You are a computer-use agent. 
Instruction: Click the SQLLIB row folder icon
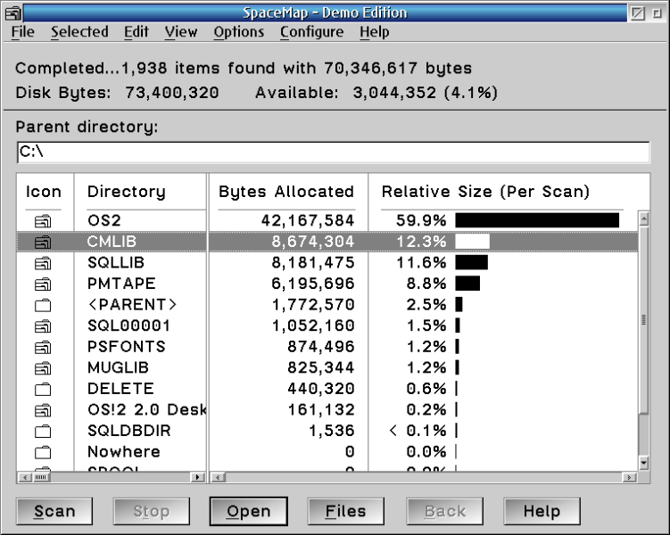[x=44, y=263]
